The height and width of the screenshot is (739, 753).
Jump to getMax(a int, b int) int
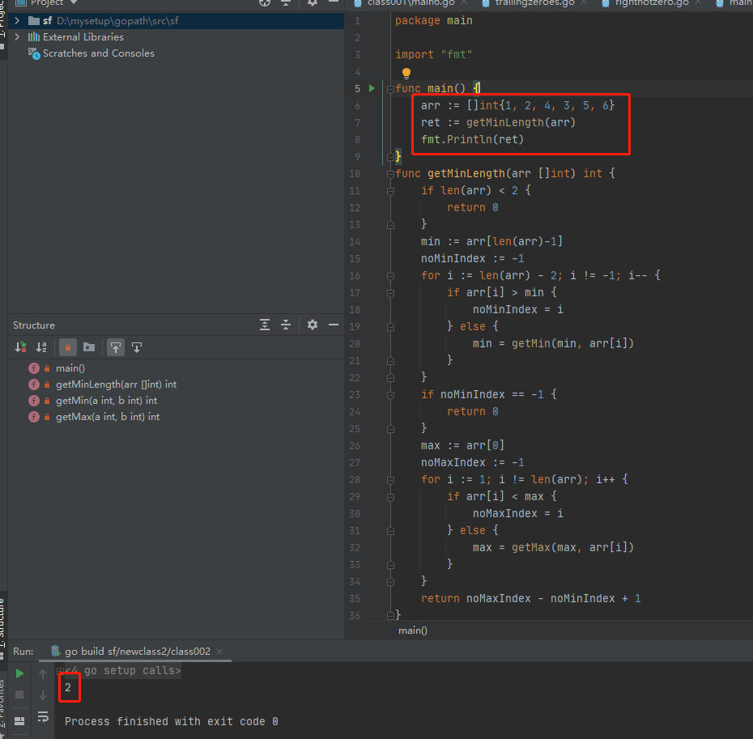point(108,418)
